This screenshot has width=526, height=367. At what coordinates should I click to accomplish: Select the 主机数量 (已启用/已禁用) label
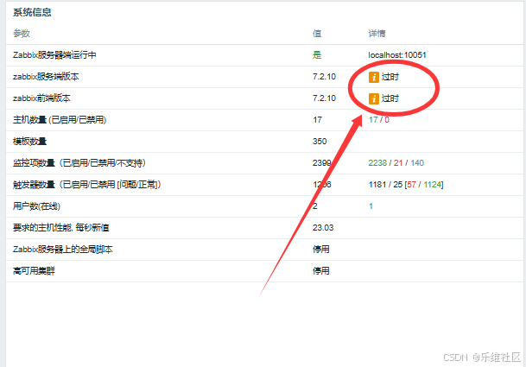[60, 120]
